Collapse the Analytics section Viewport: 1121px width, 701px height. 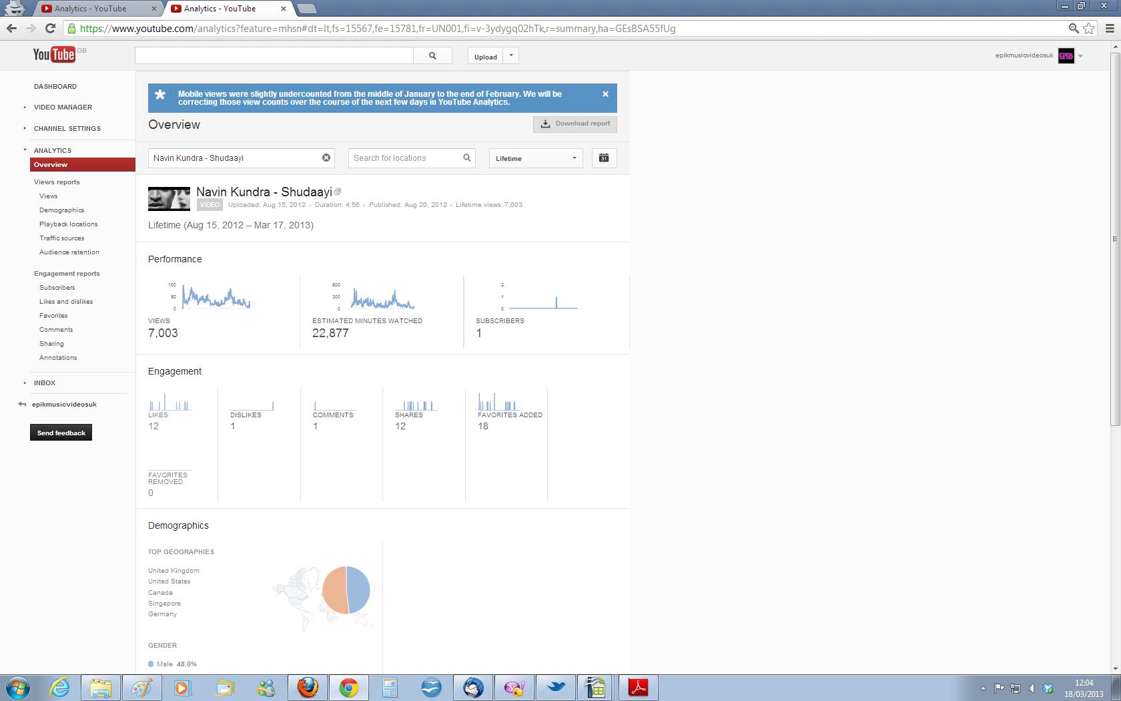[25, 150]
